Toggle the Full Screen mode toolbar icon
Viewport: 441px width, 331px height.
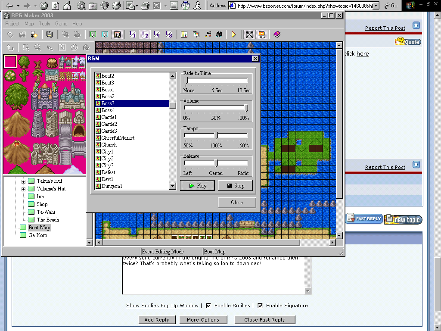249,34
